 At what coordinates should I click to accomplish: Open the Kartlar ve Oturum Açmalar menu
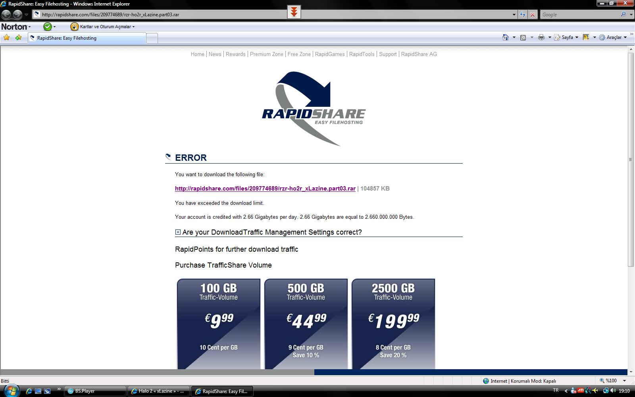pyautogui.click(x=103, y=27)
